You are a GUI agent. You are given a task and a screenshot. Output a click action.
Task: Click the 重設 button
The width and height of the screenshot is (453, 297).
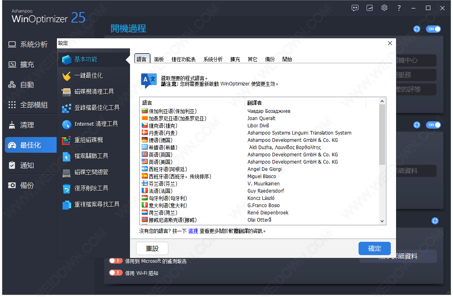pos(152,249)
